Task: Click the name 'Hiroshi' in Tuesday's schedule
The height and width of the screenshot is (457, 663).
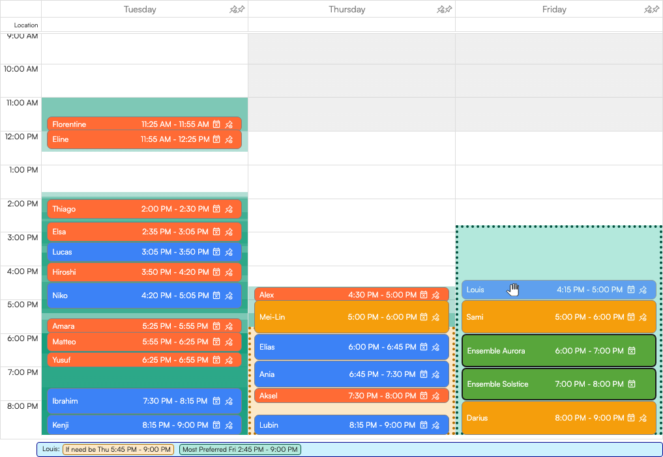Action: pyautogui.click(x=65, y=272)
